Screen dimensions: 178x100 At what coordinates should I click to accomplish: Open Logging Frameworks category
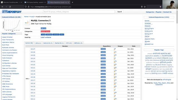click(9, 97)
